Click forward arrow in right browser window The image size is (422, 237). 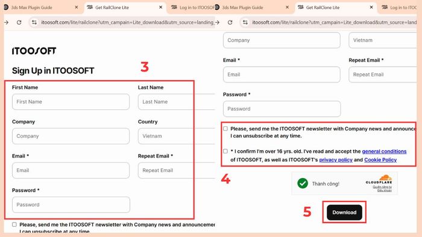click(x=217, y=22)
